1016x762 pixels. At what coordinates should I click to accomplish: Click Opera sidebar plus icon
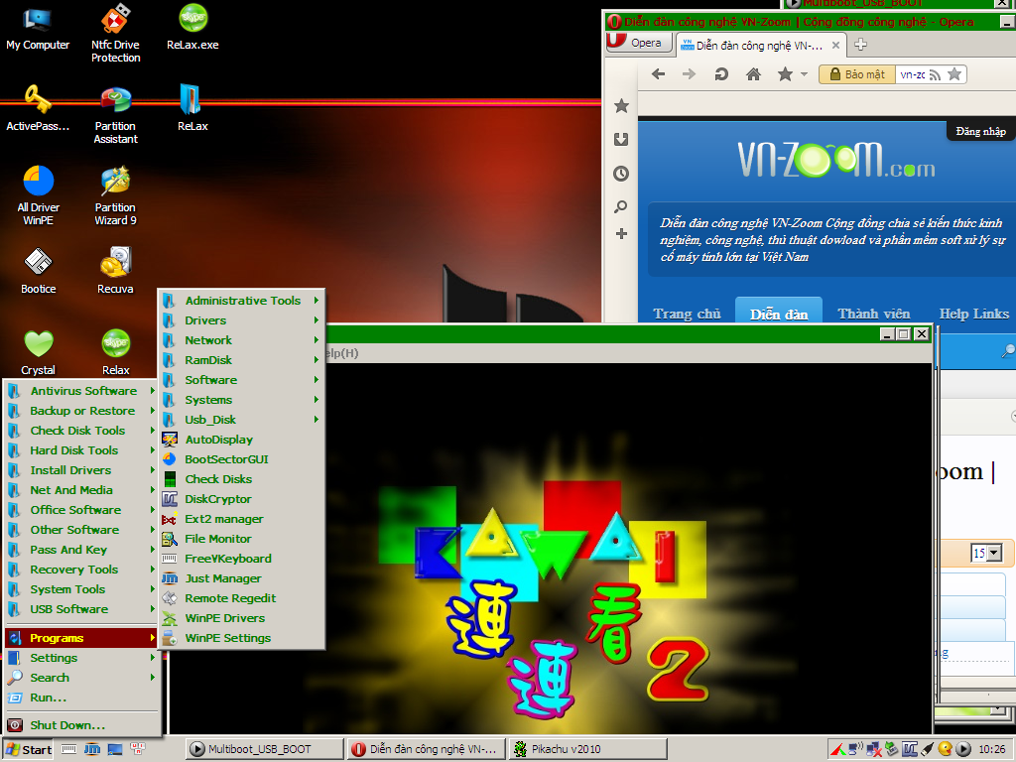click(621, 234)
